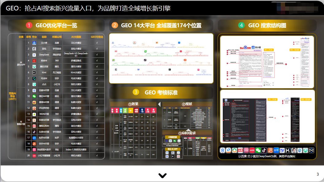Click the 月之暗面 company cell
This screenshot has height=182, width=324.
57,73
